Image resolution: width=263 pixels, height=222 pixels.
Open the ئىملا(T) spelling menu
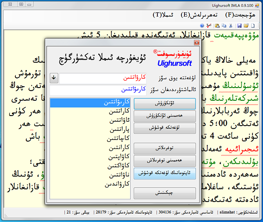coord(163,15)
